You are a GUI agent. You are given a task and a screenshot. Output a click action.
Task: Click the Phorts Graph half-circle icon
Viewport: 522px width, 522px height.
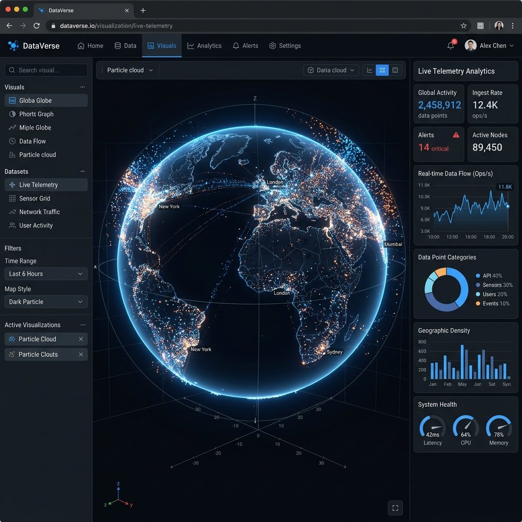coord(12,114)
